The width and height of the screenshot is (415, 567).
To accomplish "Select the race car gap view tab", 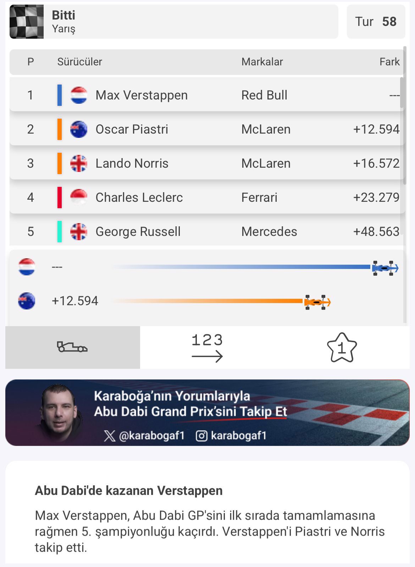I will [x=72, y=347].
